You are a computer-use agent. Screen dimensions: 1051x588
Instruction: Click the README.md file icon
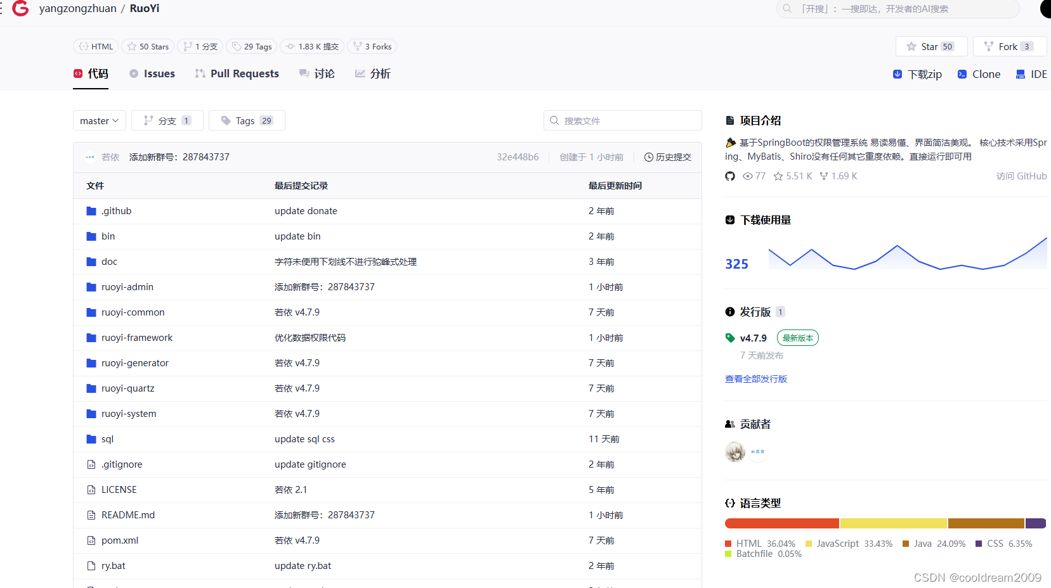(91, 515)
